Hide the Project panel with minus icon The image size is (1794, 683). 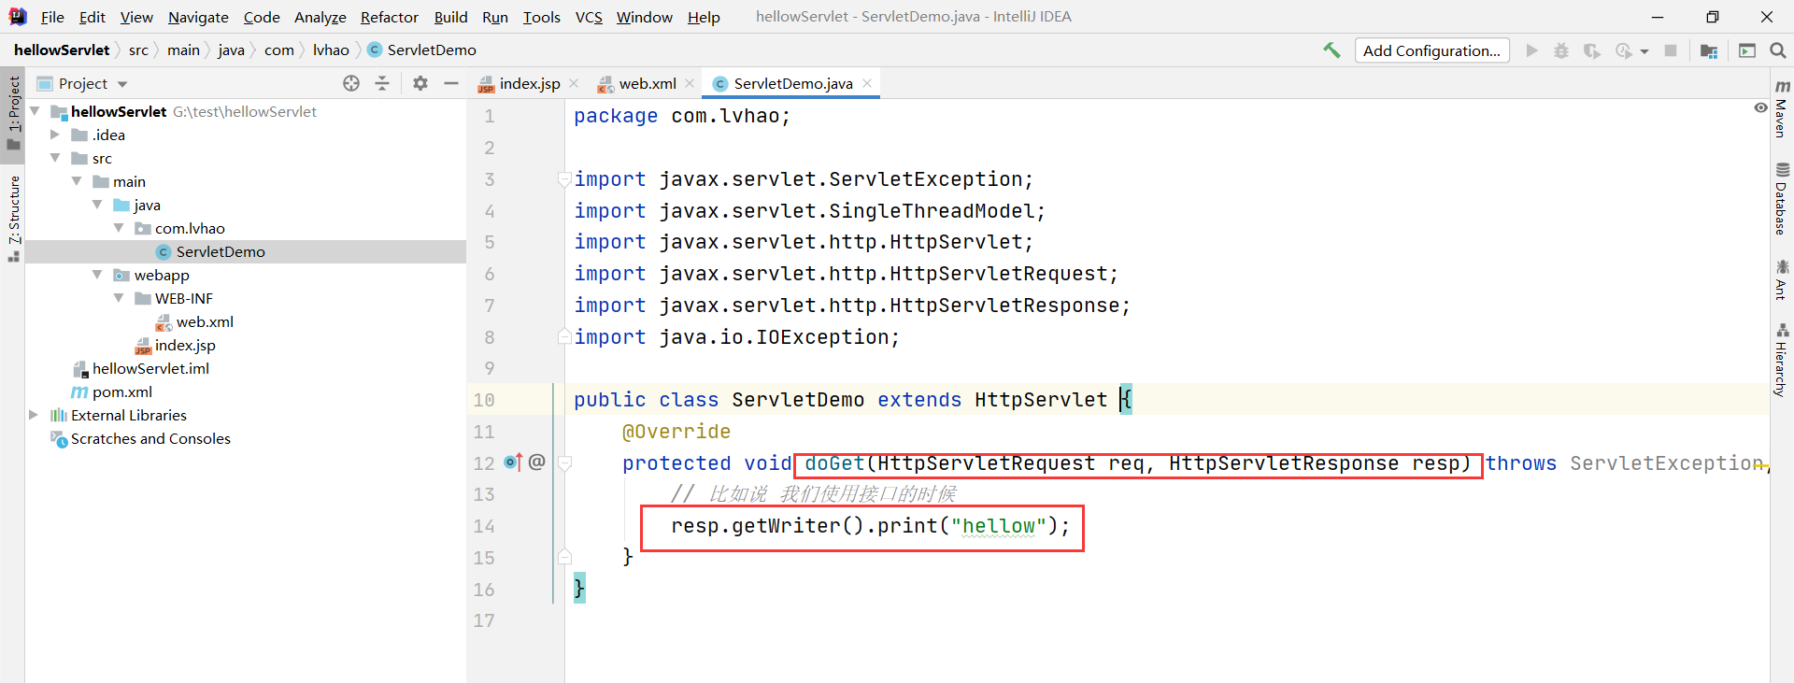451,83
